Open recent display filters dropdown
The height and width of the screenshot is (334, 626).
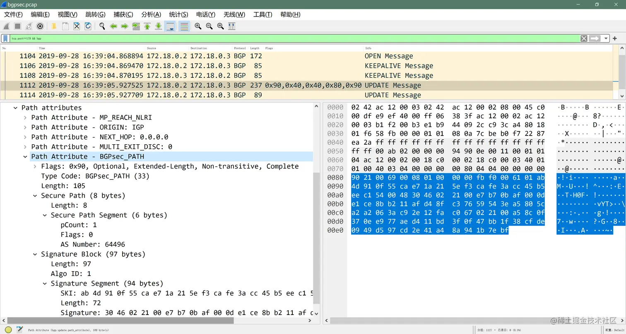tap(606, 38)
